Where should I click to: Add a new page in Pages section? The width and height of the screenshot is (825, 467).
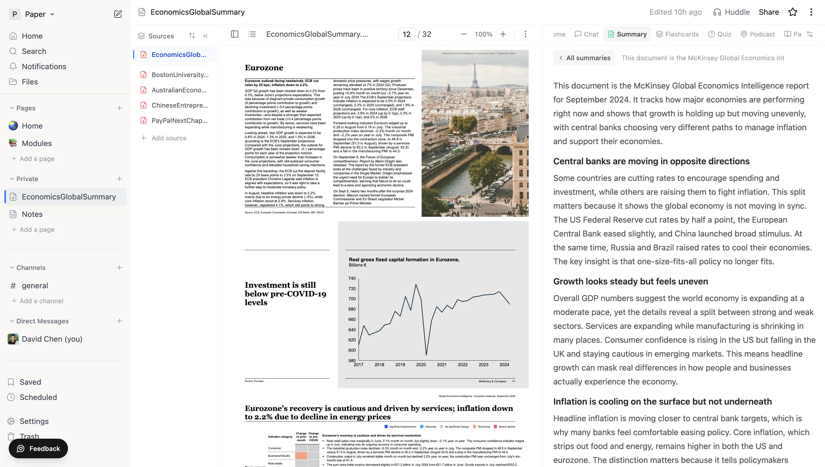click(119, 108)
